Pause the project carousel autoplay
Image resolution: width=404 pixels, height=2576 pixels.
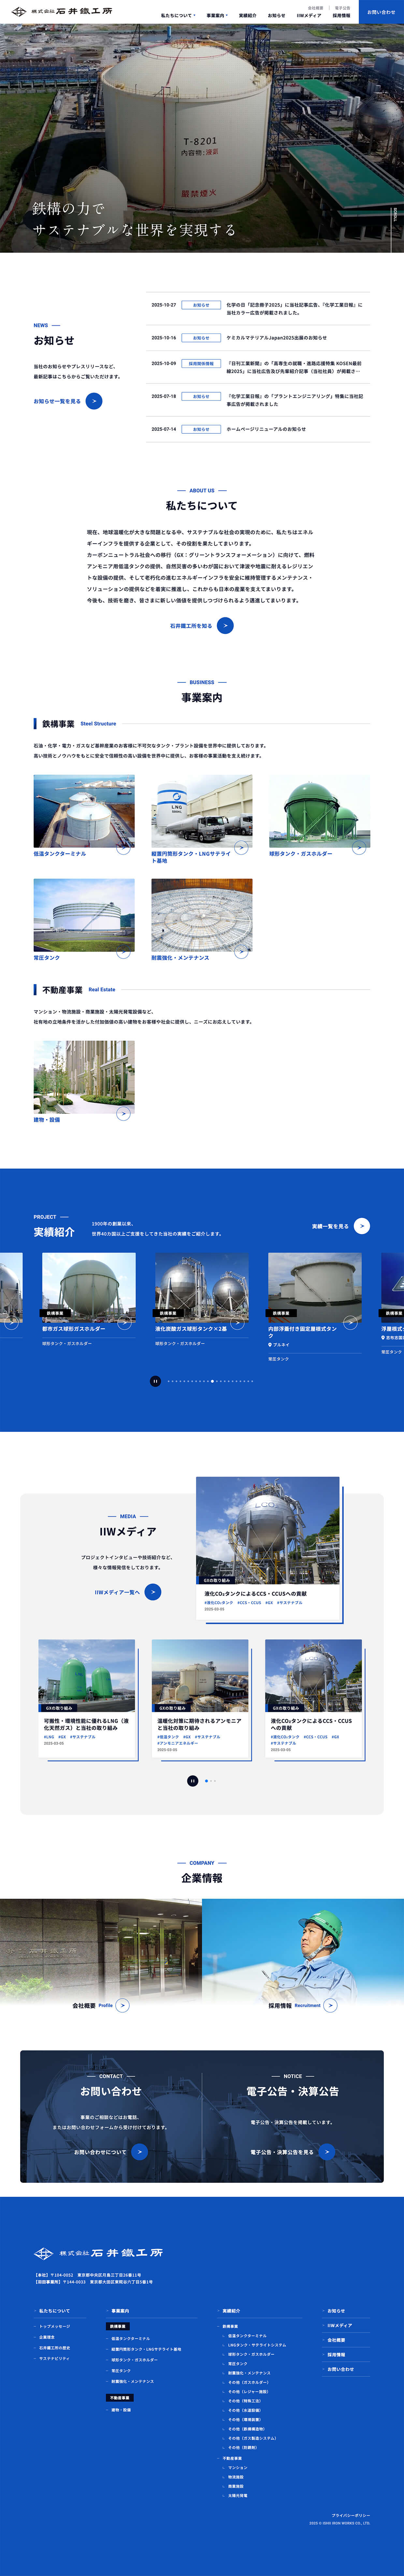(x=155, y=1381)
